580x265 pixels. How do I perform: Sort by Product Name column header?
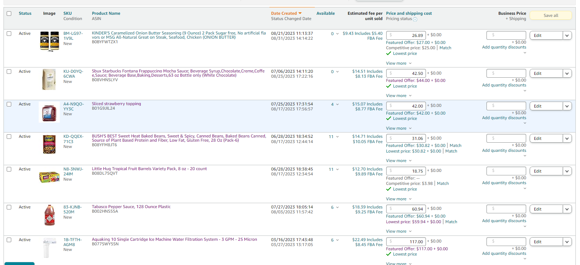(x=106, y=13)
